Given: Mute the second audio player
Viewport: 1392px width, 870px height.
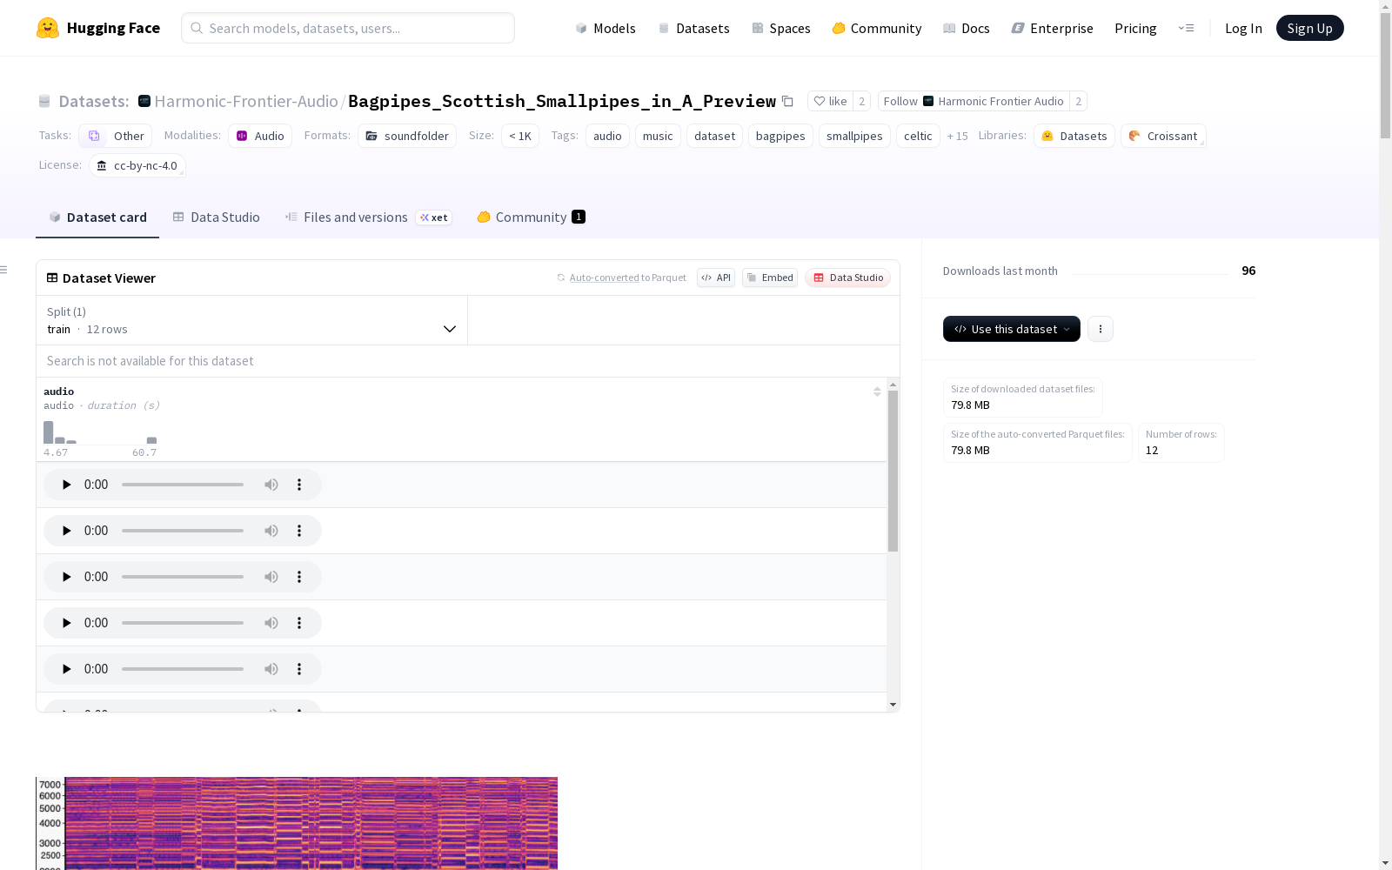Looking at the screenshot, I should 271,531.
